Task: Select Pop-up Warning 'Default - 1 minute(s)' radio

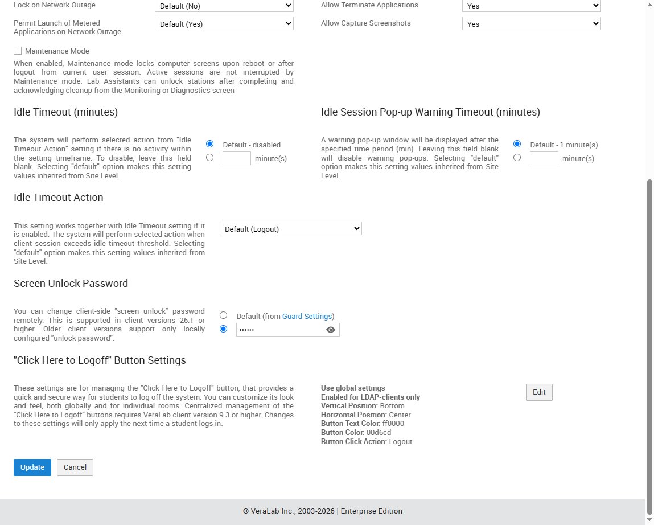Action: [x=517, y=144]
